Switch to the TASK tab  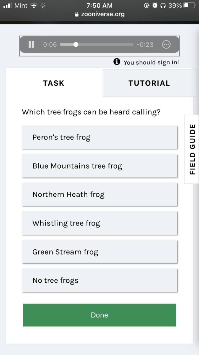click(x=54, y=83)
